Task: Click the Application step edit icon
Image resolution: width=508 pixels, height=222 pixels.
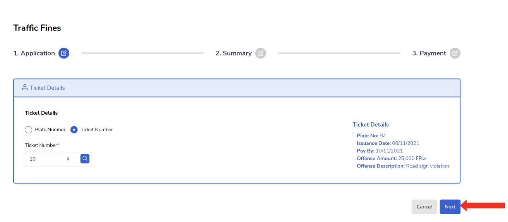Action: 64,53
